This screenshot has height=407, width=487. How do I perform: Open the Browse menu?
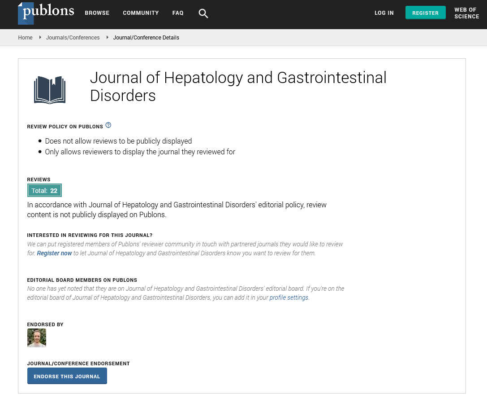(97, 13)
